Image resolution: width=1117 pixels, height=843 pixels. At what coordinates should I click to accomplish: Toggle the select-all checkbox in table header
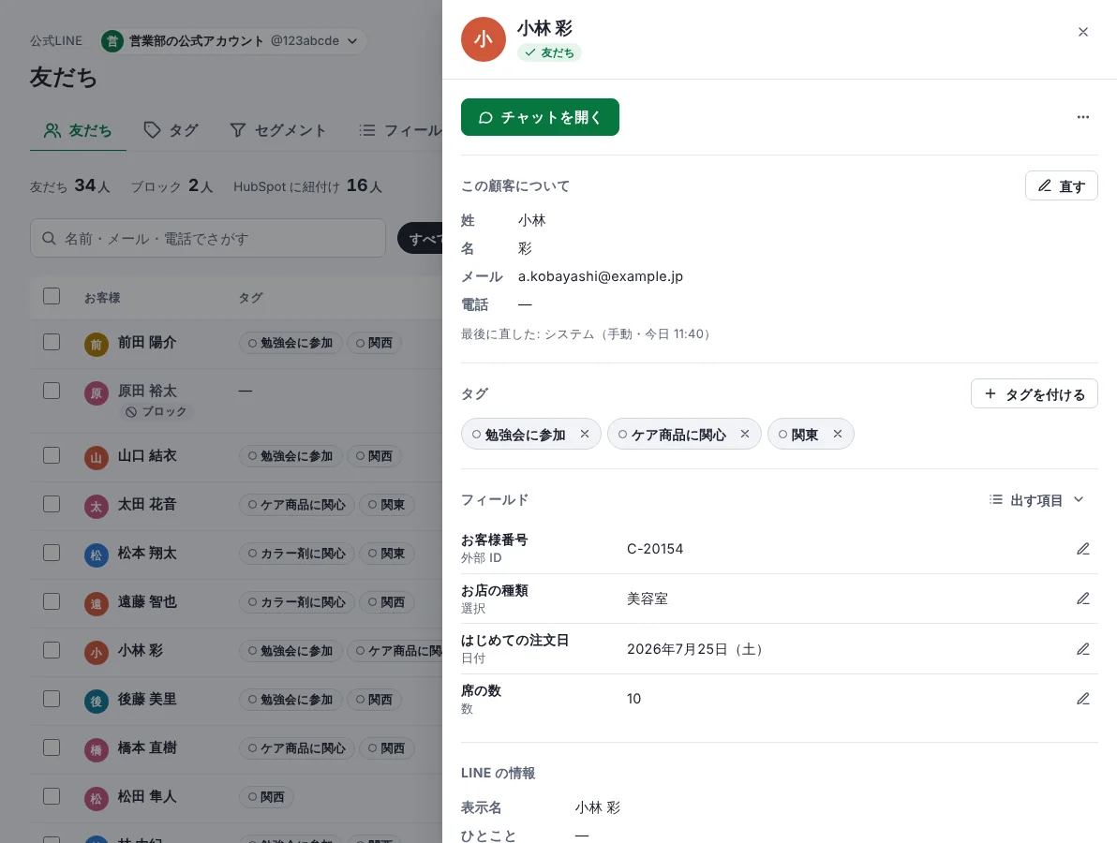click(x=52, y=296)
